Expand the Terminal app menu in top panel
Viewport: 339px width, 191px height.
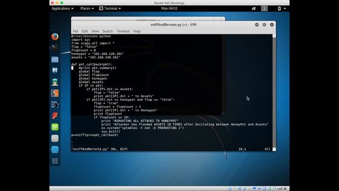(x=110, y=8)
